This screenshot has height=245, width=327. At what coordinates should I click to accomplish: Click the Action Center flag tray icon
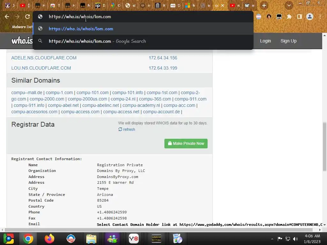(x=280, y=239)
